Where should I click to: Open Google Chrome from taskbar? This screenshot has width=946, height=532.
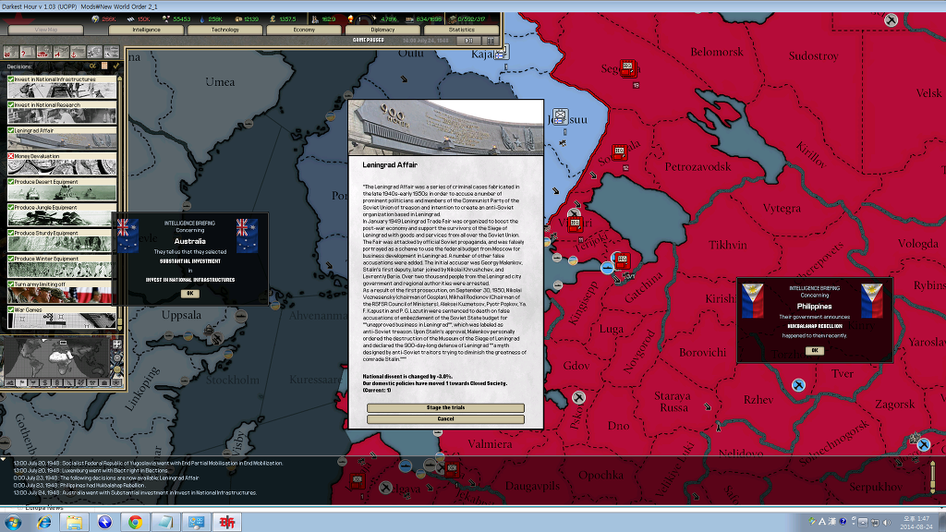pyautogui.click(x=135, y=522)
